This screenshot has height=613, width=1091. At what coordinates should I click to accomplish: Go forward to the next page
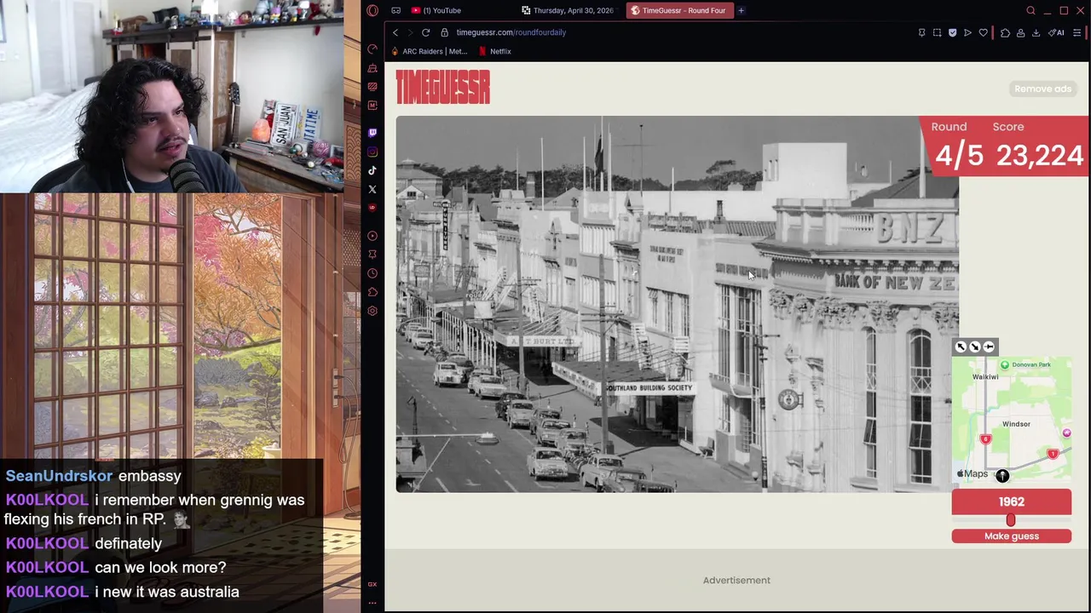[410, 32]
